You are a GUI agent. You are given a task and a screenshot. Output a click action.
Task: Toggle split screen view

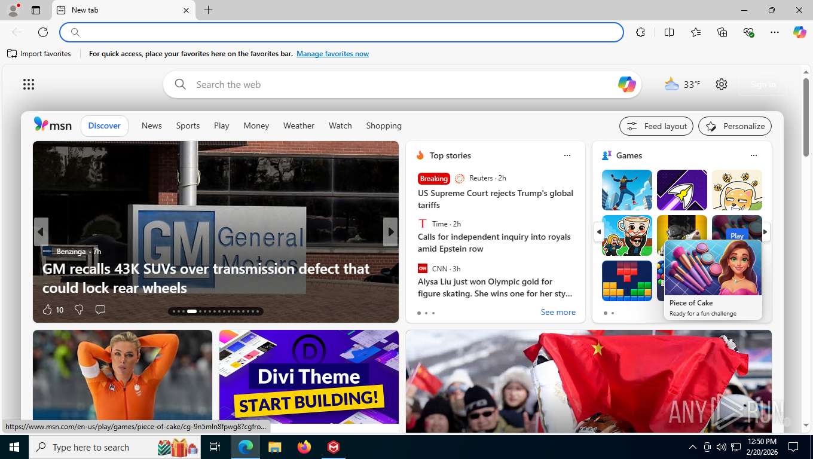tap(670, 32)
